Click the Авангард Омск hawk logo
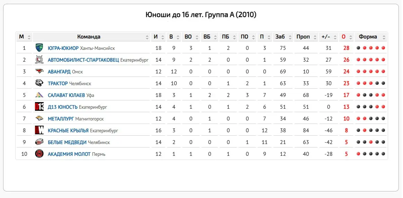The height and width of the screenshot is (198, 403). tap(39, 71)
